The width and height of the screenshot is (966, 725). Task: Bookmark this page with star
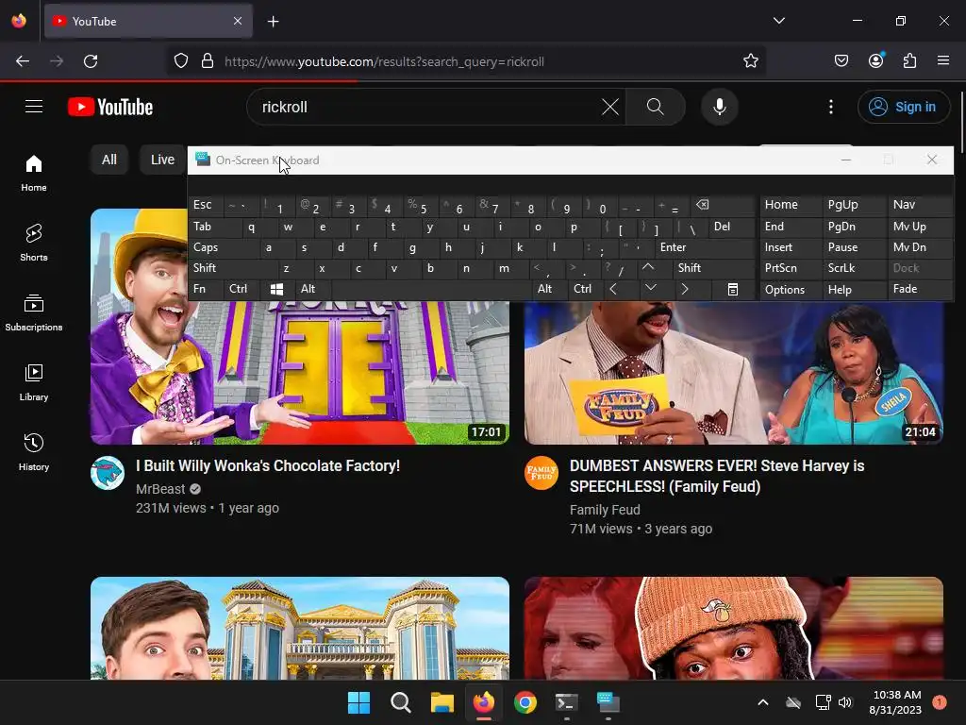click(750, 61)
